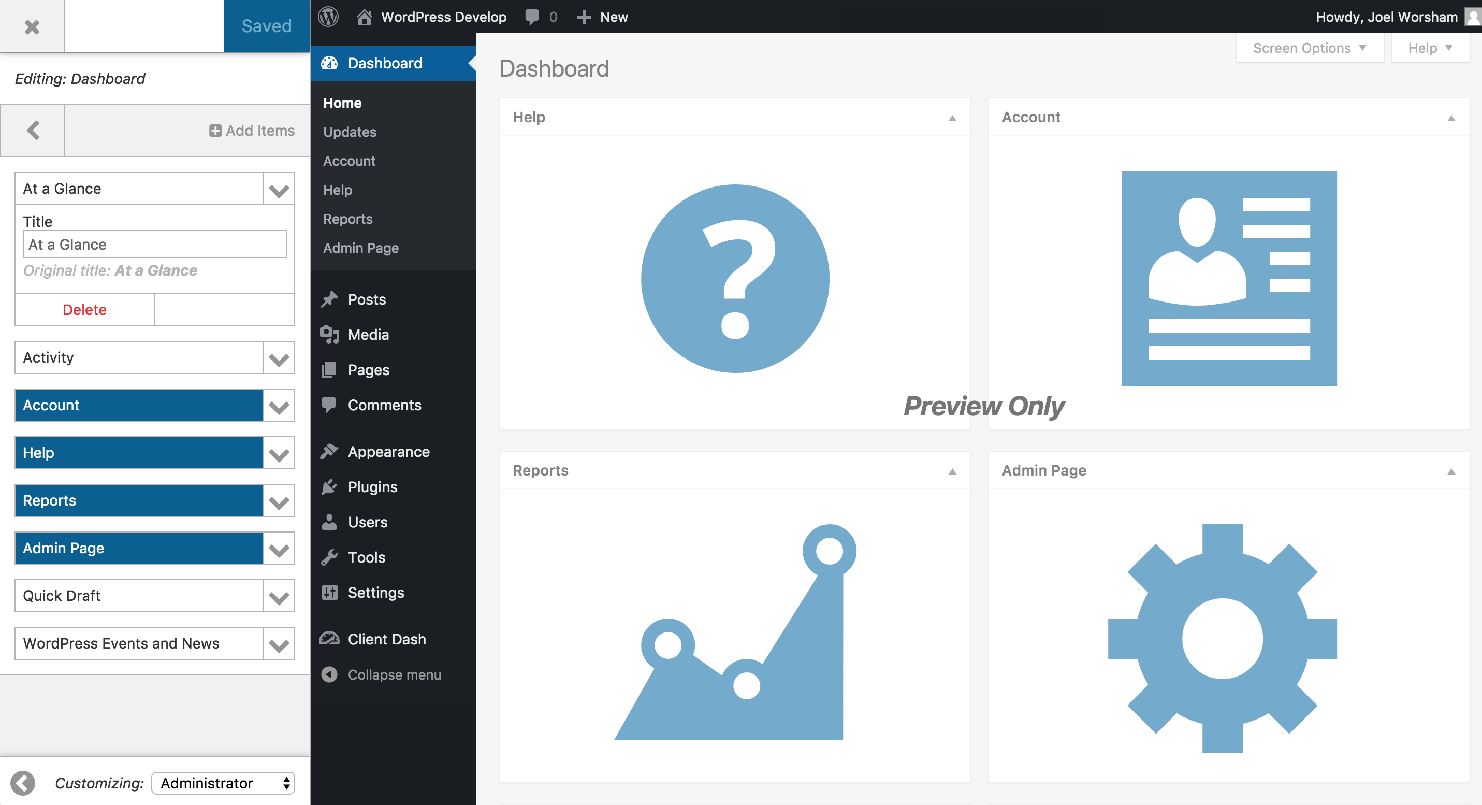Toggle the Account widget collapse arrow
Screen dimensions: 1482x805
(1451, 118)
